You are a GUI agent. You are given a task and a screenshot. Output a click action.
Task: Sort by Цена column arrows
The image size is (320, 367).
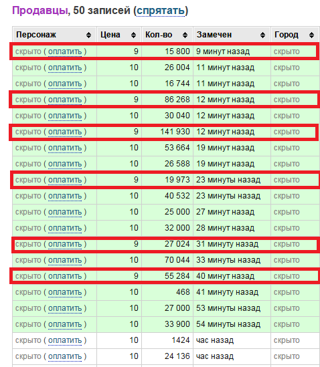click(x=133, y=35)
